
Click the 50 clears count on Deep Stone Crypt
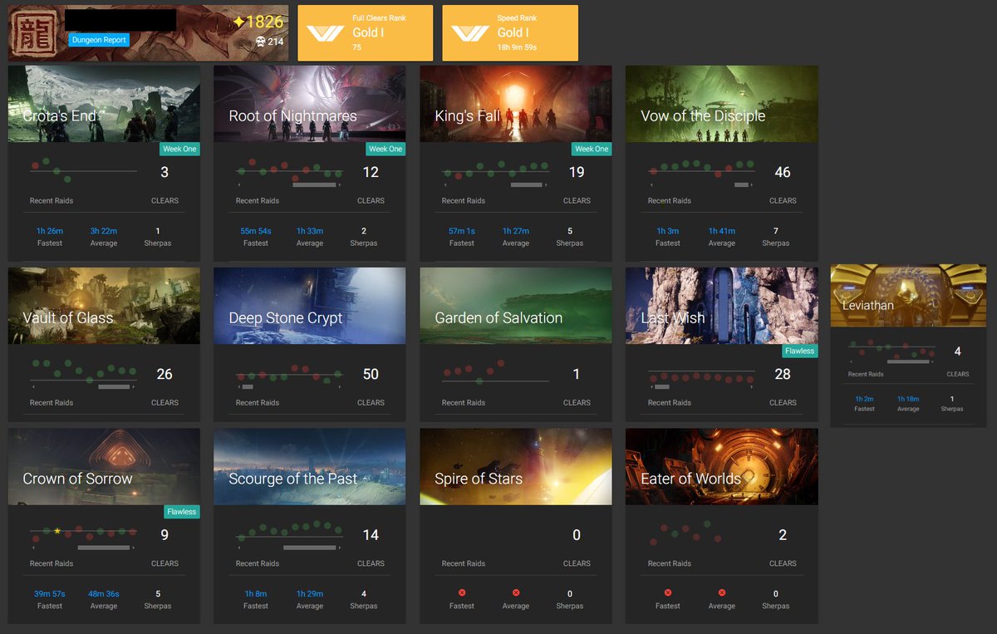371,375
